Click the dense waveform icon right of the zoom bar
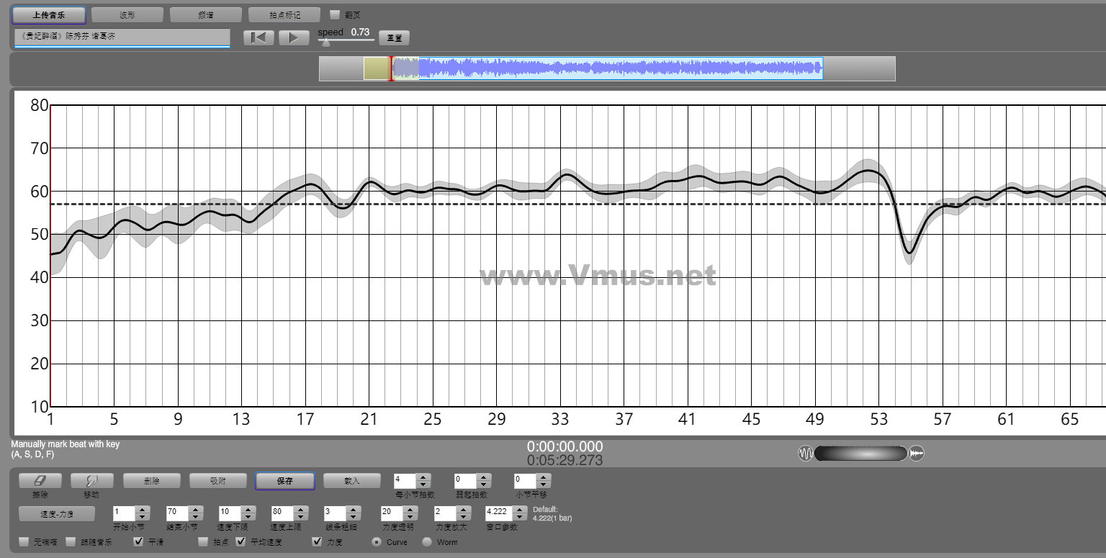This screenshot has height=558, width=1106. tap(917, 454)
